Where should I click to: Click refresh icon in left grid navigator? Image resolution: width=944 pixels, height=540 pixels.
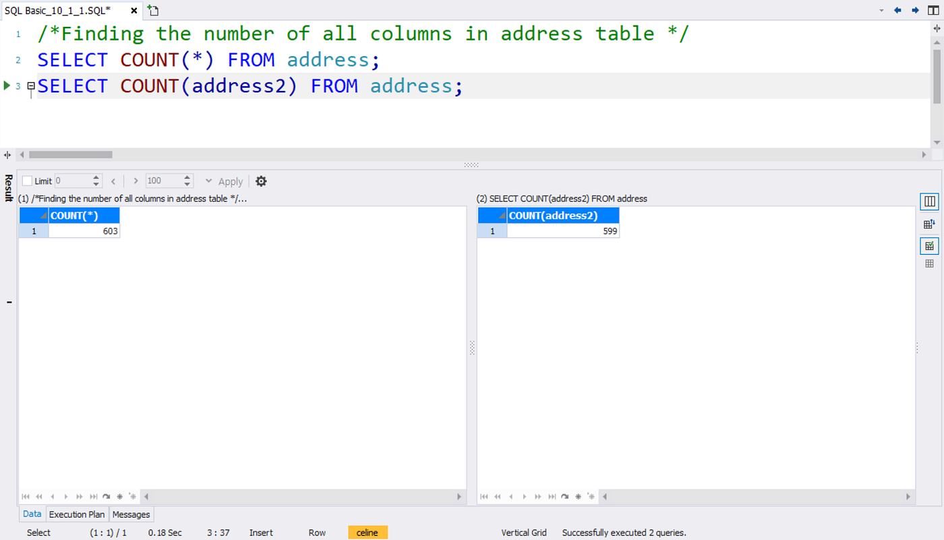click(x=106, y=497)
